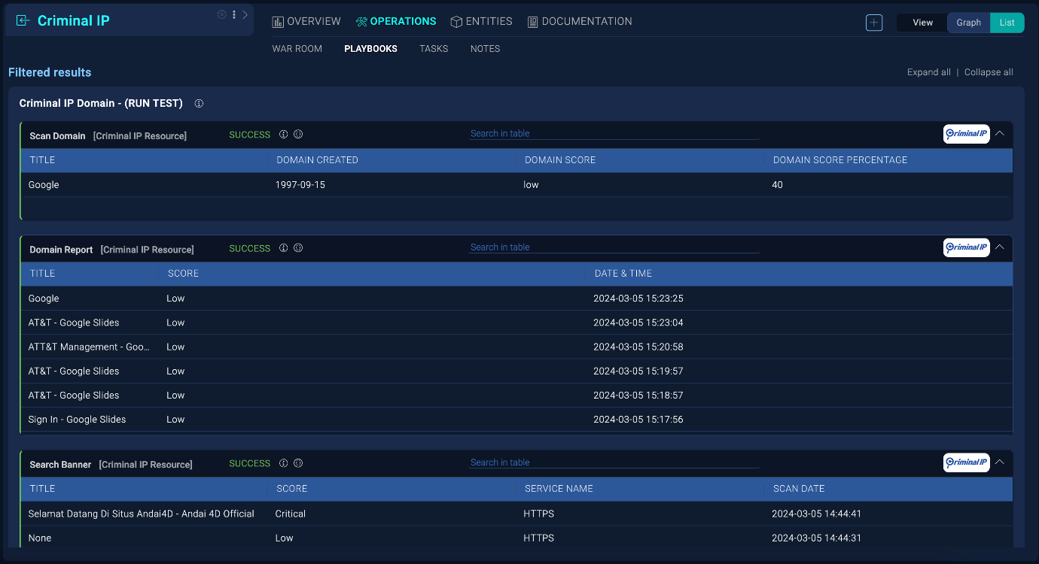Click the 2024-03-05 15:23:25 timestamp
The image size is (1039, 564).
pos(638,299)
